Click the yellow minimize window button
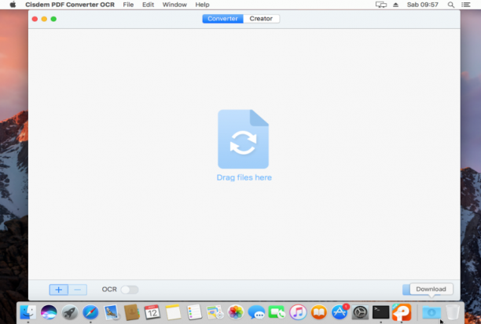 44,19
